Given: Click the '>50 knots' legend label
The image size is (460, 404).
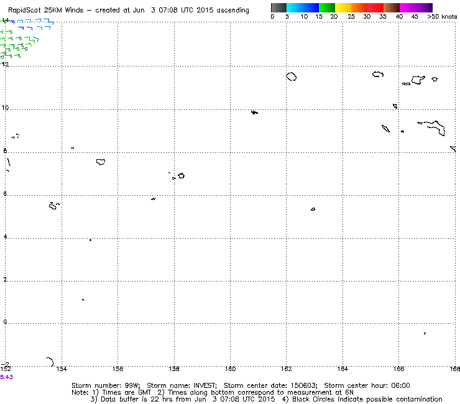Looking at the screenshot, I should pos(442,17).
